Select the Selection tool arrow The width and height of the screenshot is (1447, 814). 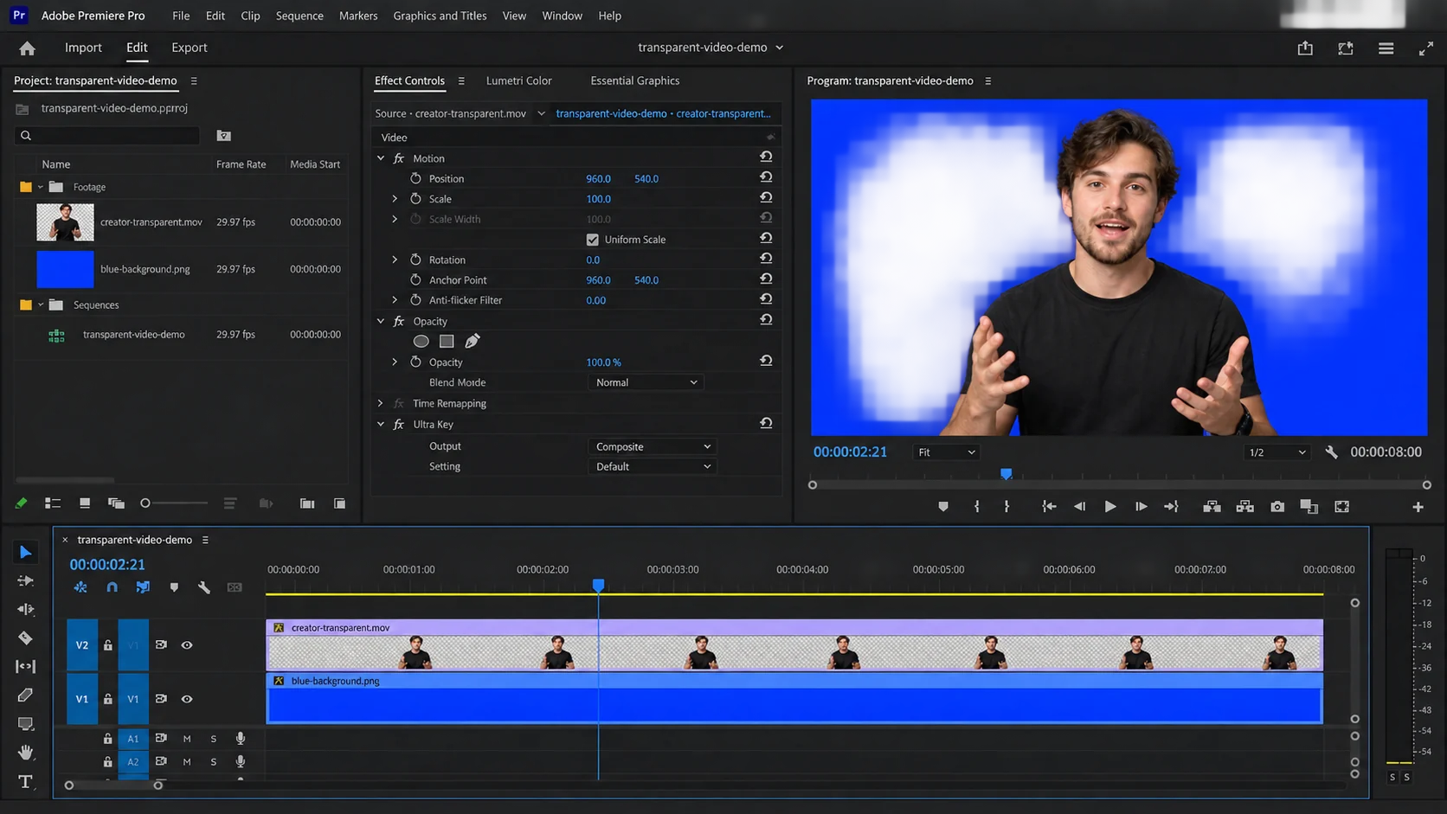pyautogui.click(x=26, y=552)
